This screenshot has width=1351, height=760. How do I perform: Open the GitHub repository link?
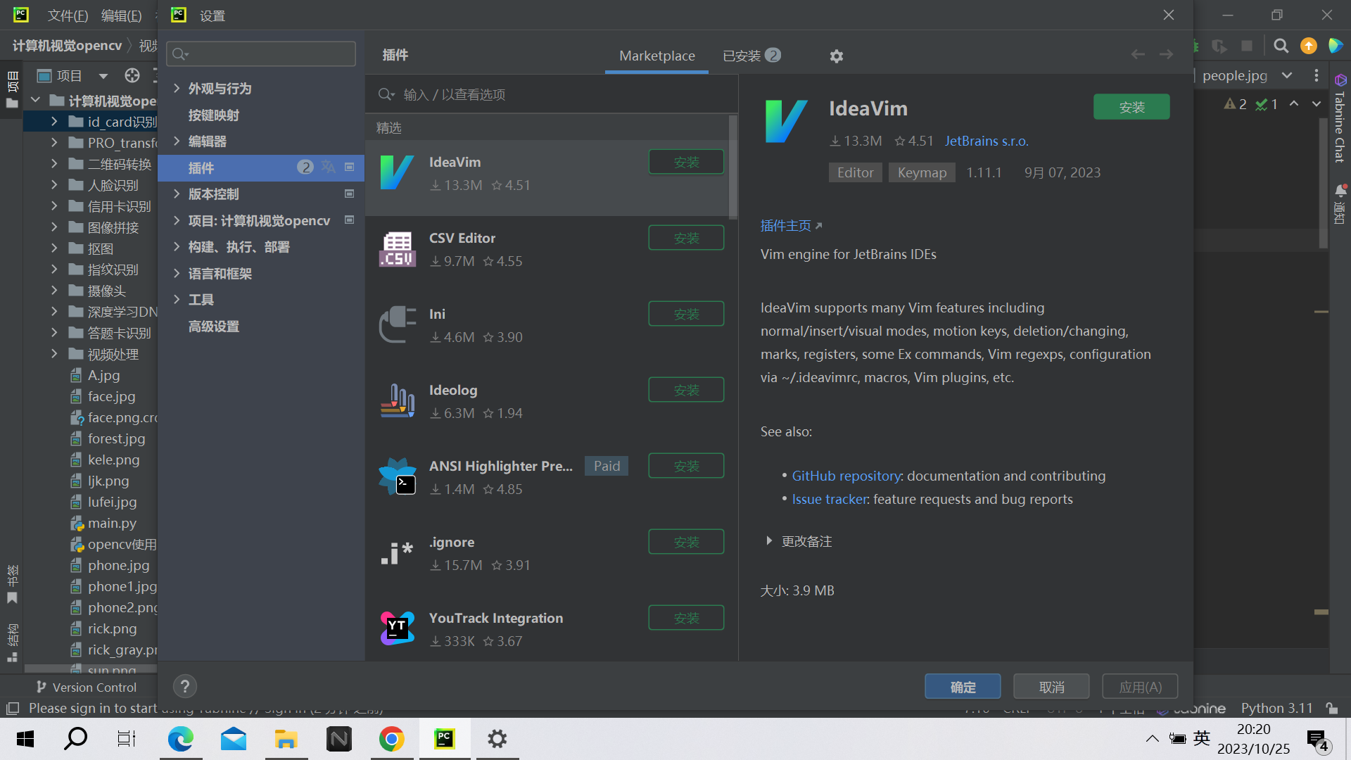(x=846, y=476)
